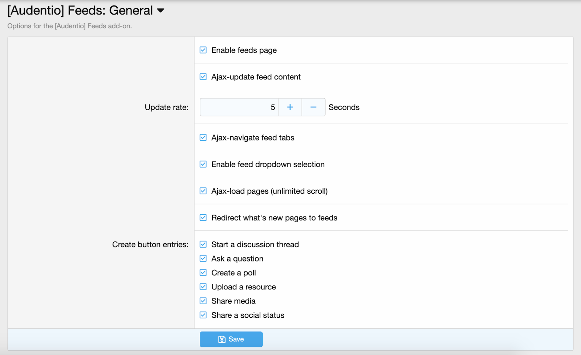The height and width of the screenshot is (355, 581).
Task: Click the minus icon to decrease update rate
Action: (313, 107)
